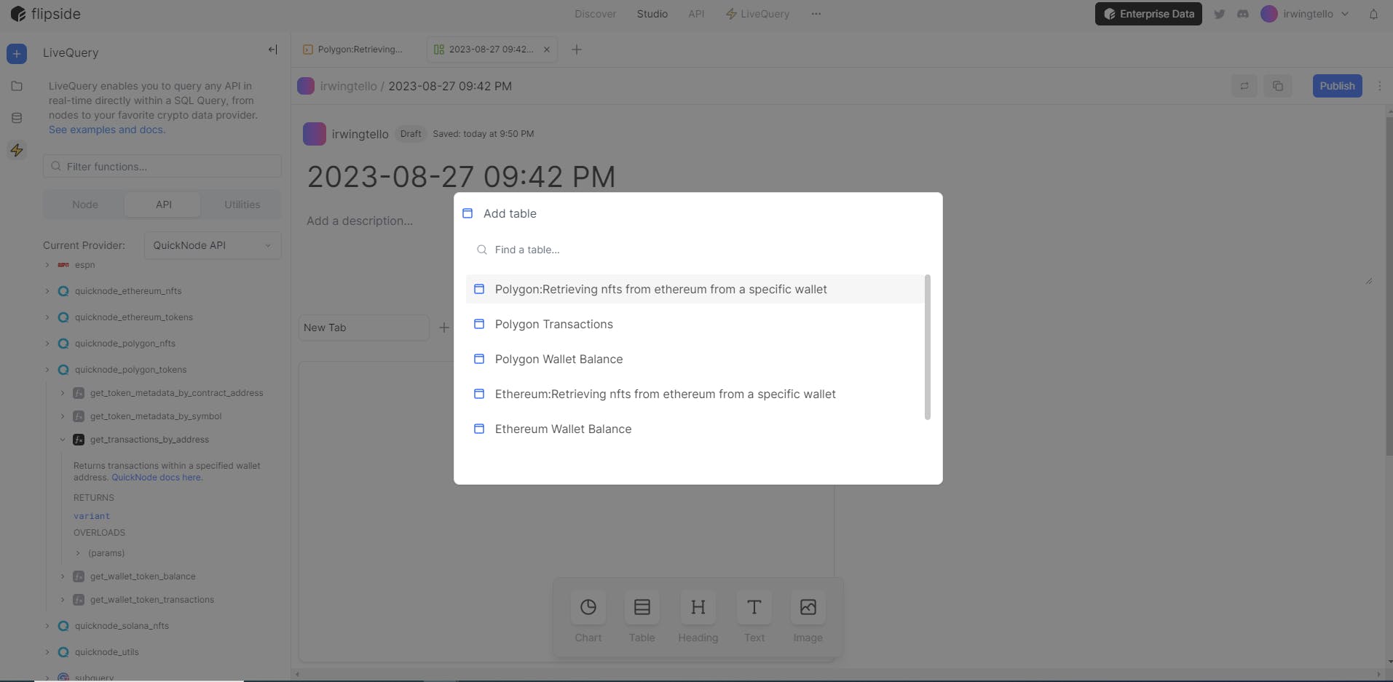The height and width of the screenshot is (682, 1393).
Task: Click the New Tab name field
Action: point(364,328)
